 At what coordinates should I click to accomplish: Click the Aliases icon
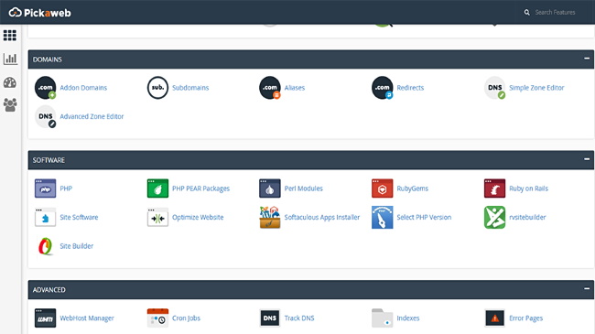pos(270,88)
